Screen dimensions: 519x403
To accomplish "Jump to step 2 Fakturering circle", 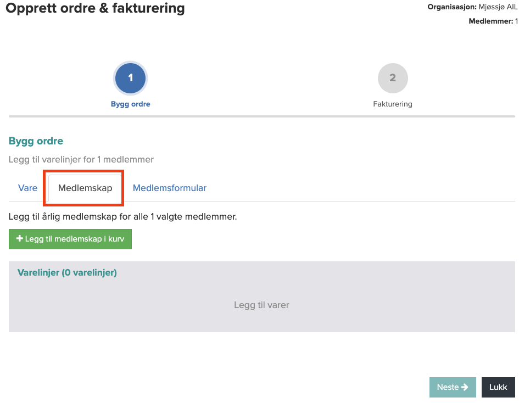I will tap(393, 78).
